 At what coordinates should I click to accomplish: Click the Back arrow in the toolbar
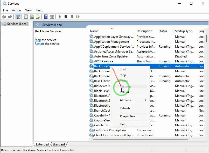[4, 17]
